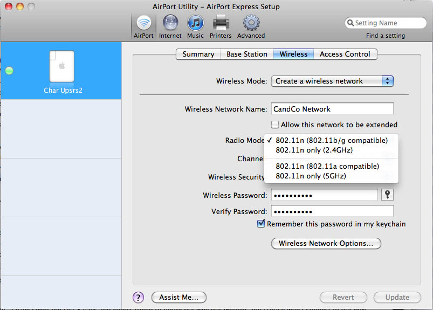Choose 802.11n only (5GHz) radio mode
Screen dimensions: 433x310
click(311, 176)
